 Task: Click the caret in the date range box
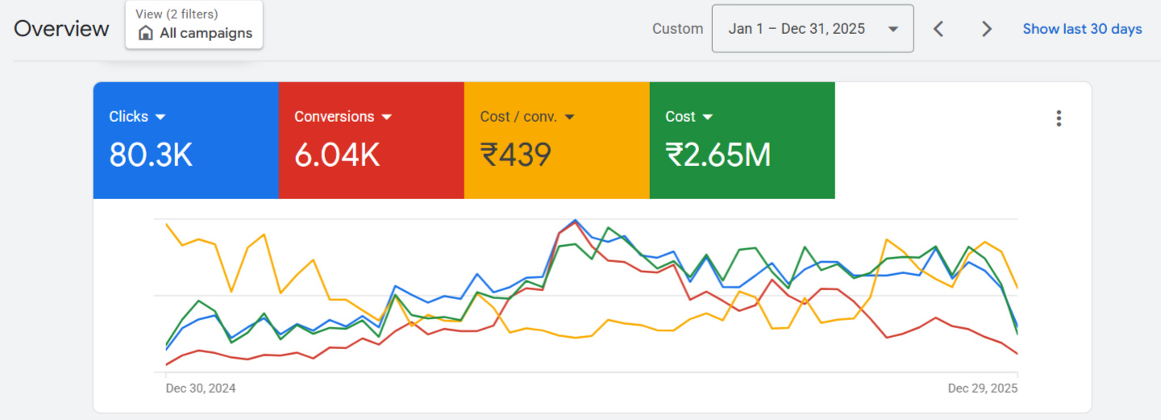click(893, 29)
